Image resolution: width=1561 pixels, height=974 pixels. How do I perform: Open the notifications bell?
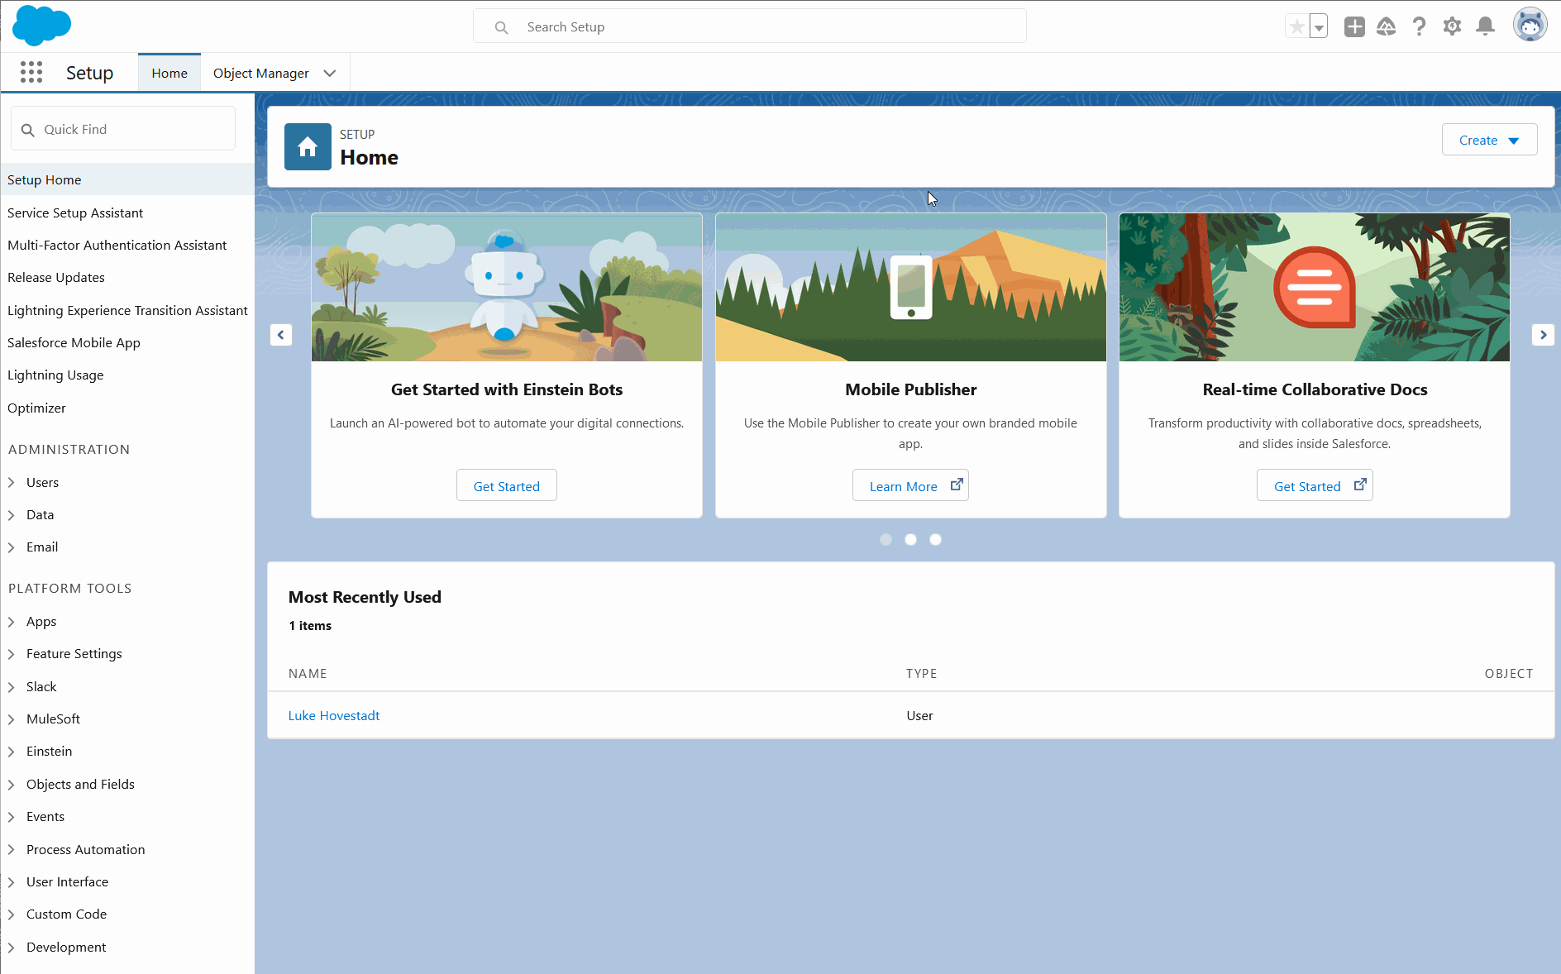tap(1486, 27)
